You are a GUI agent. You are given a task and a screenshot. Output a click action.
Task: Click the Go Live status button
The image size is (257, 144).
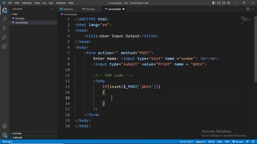[x=238, y=142]
